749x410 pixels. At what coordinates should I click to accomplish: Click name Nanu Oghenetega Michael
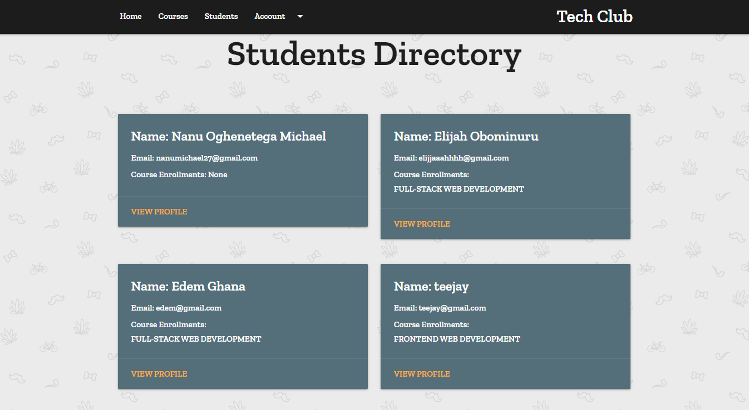229,136
